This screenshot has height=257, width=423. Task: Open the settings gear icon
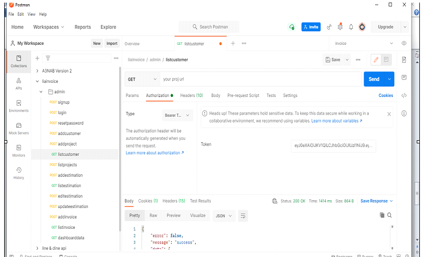point(340,27)
